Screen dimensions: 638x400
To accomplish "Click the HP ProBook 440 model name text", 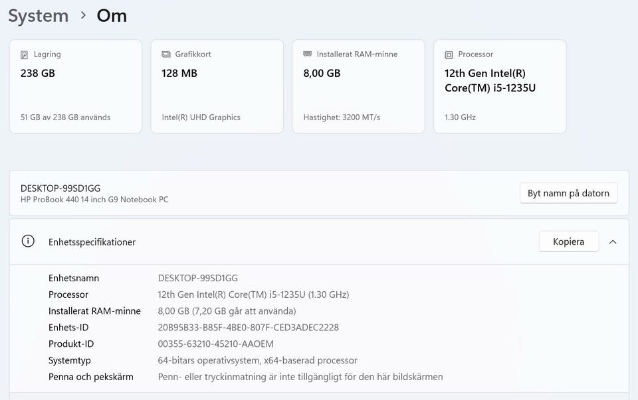I will (94, 199).
